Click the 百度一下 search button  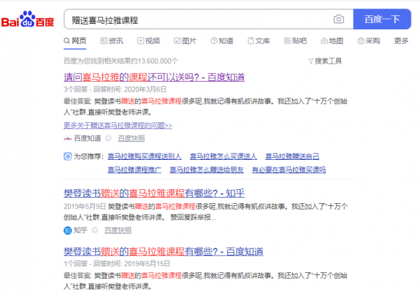pos(382,20)
